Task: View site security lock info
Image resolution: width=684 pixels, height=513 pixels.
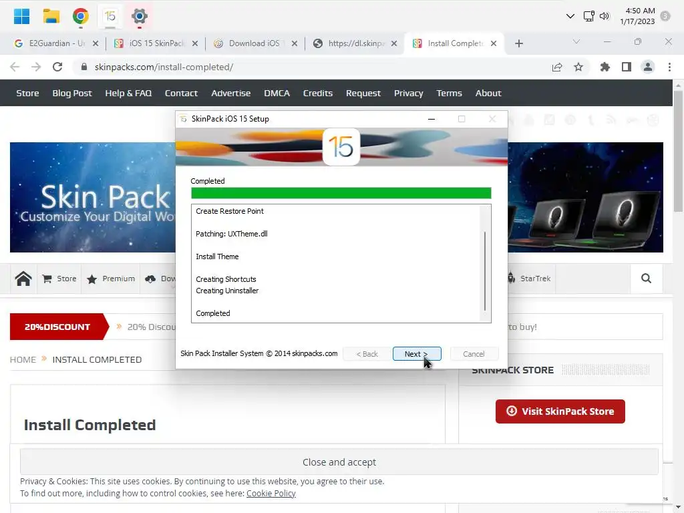Action: (x=84, y=67)
